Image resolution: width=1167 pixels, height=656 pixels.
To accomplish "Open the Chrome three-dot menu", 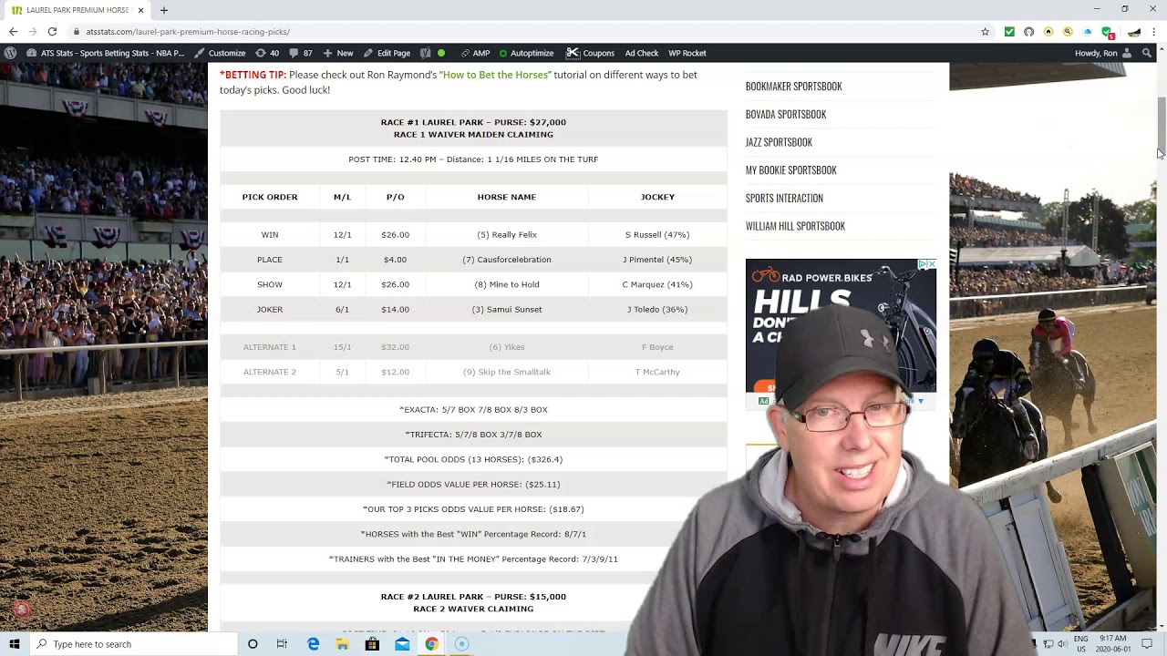I will 1155,32.
